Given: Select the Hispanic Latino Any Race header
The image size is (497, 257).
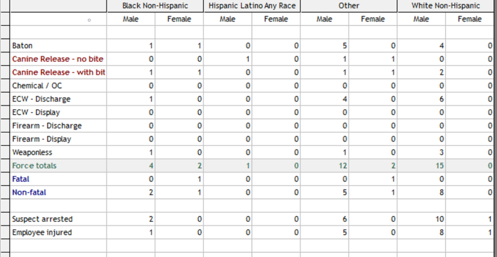Looking at the screenshot, I should (252, 6).
